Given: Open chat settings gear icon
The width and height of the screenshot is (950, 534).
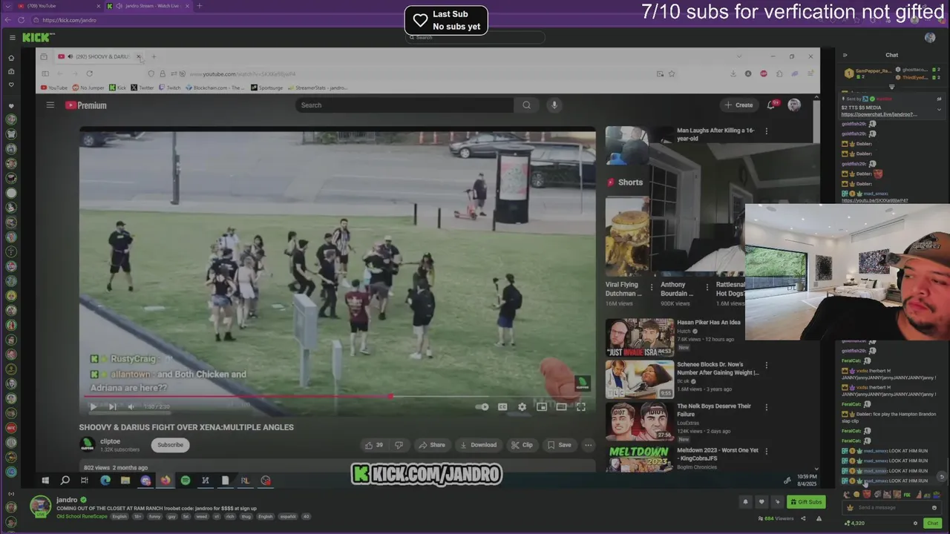Looking at the screenshot, I should tap(914, 523).
